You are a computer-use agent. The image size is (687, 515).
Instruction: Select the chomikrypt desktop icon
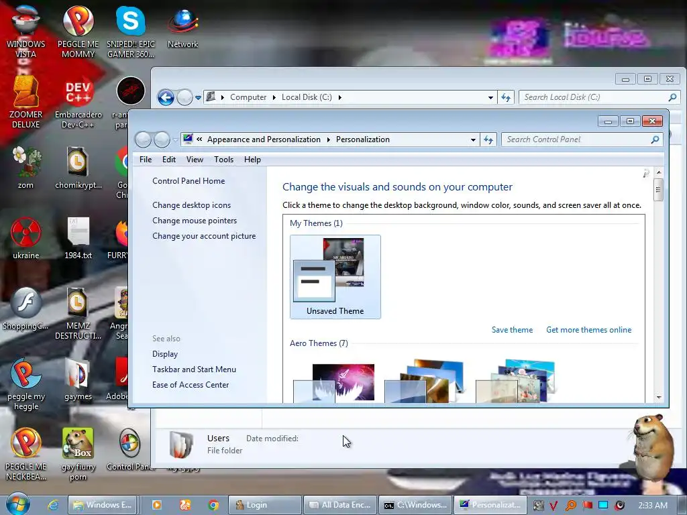pos(78,167)
